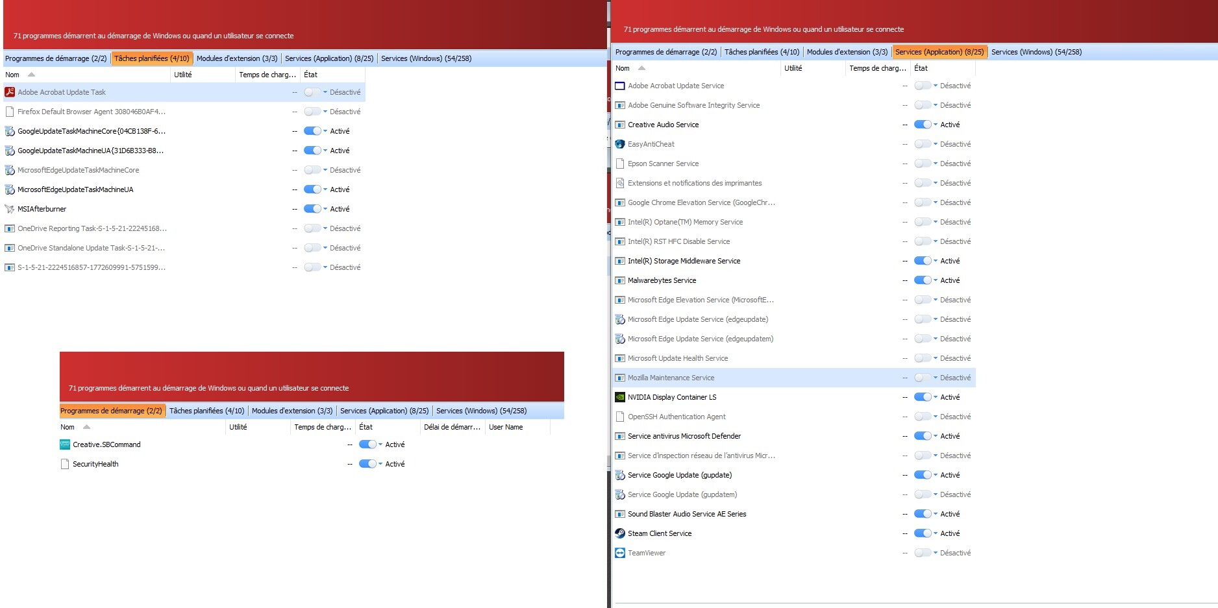Turn off the Creative.SBCommand toggle
Screen dimensions: 1218x608
tap(367, 444)
